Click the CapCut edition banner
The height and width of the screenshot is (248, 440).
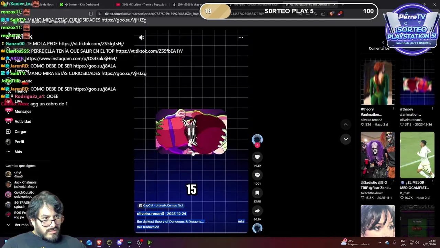pos(161,205)
